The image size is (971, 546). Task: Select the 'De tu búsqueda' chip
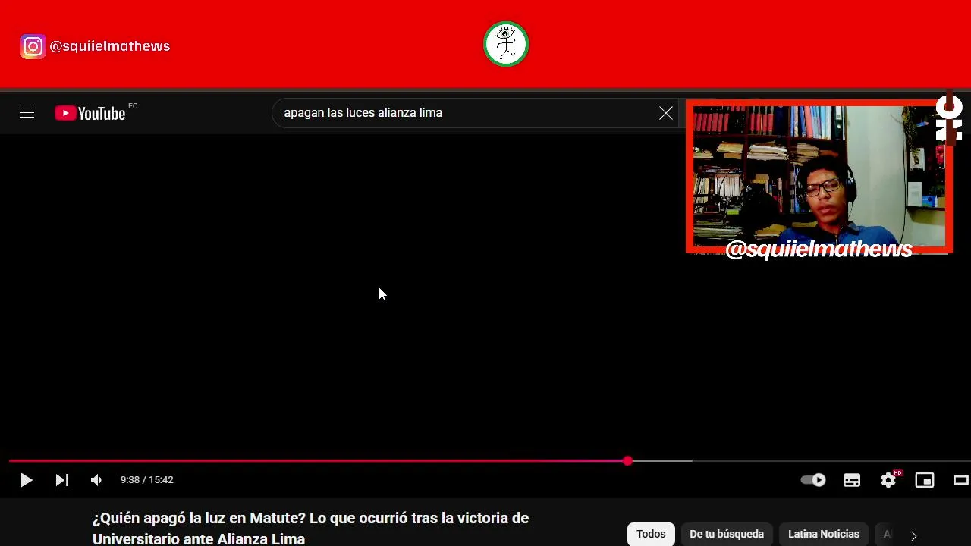point(727,534)
